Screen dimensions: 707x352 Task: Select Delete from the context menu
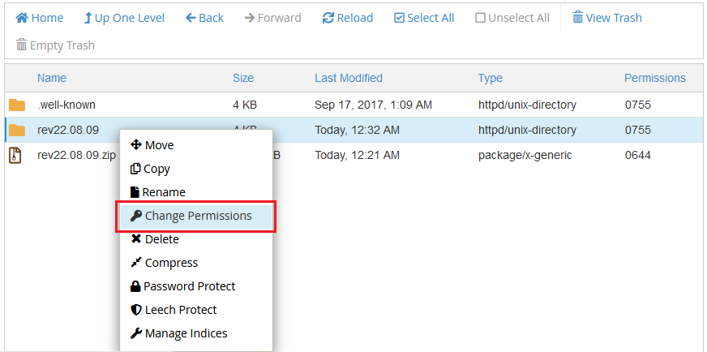click(155, 239)
